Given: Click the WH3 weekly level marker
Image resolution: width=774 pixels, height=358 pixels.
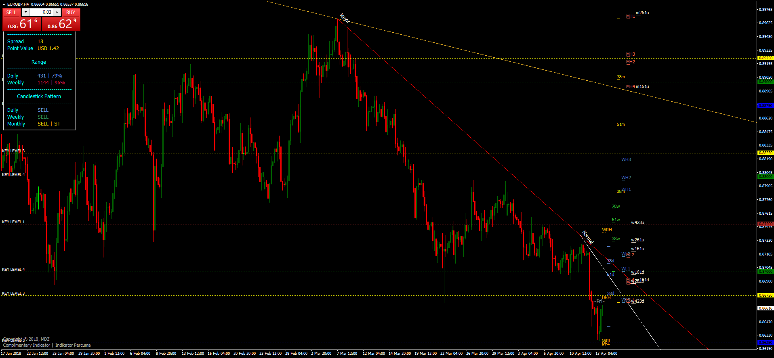Looking at the screenshot, I should tap(626, 160).
